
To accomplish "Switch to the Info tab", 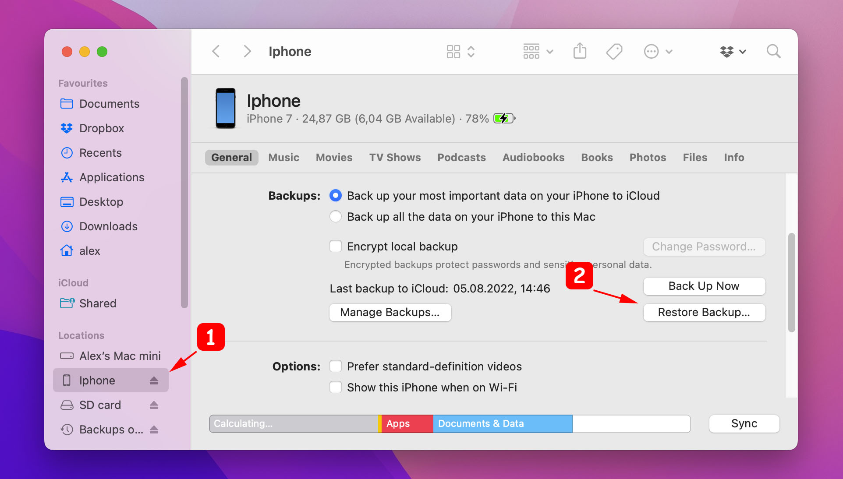I will [734, 157].
